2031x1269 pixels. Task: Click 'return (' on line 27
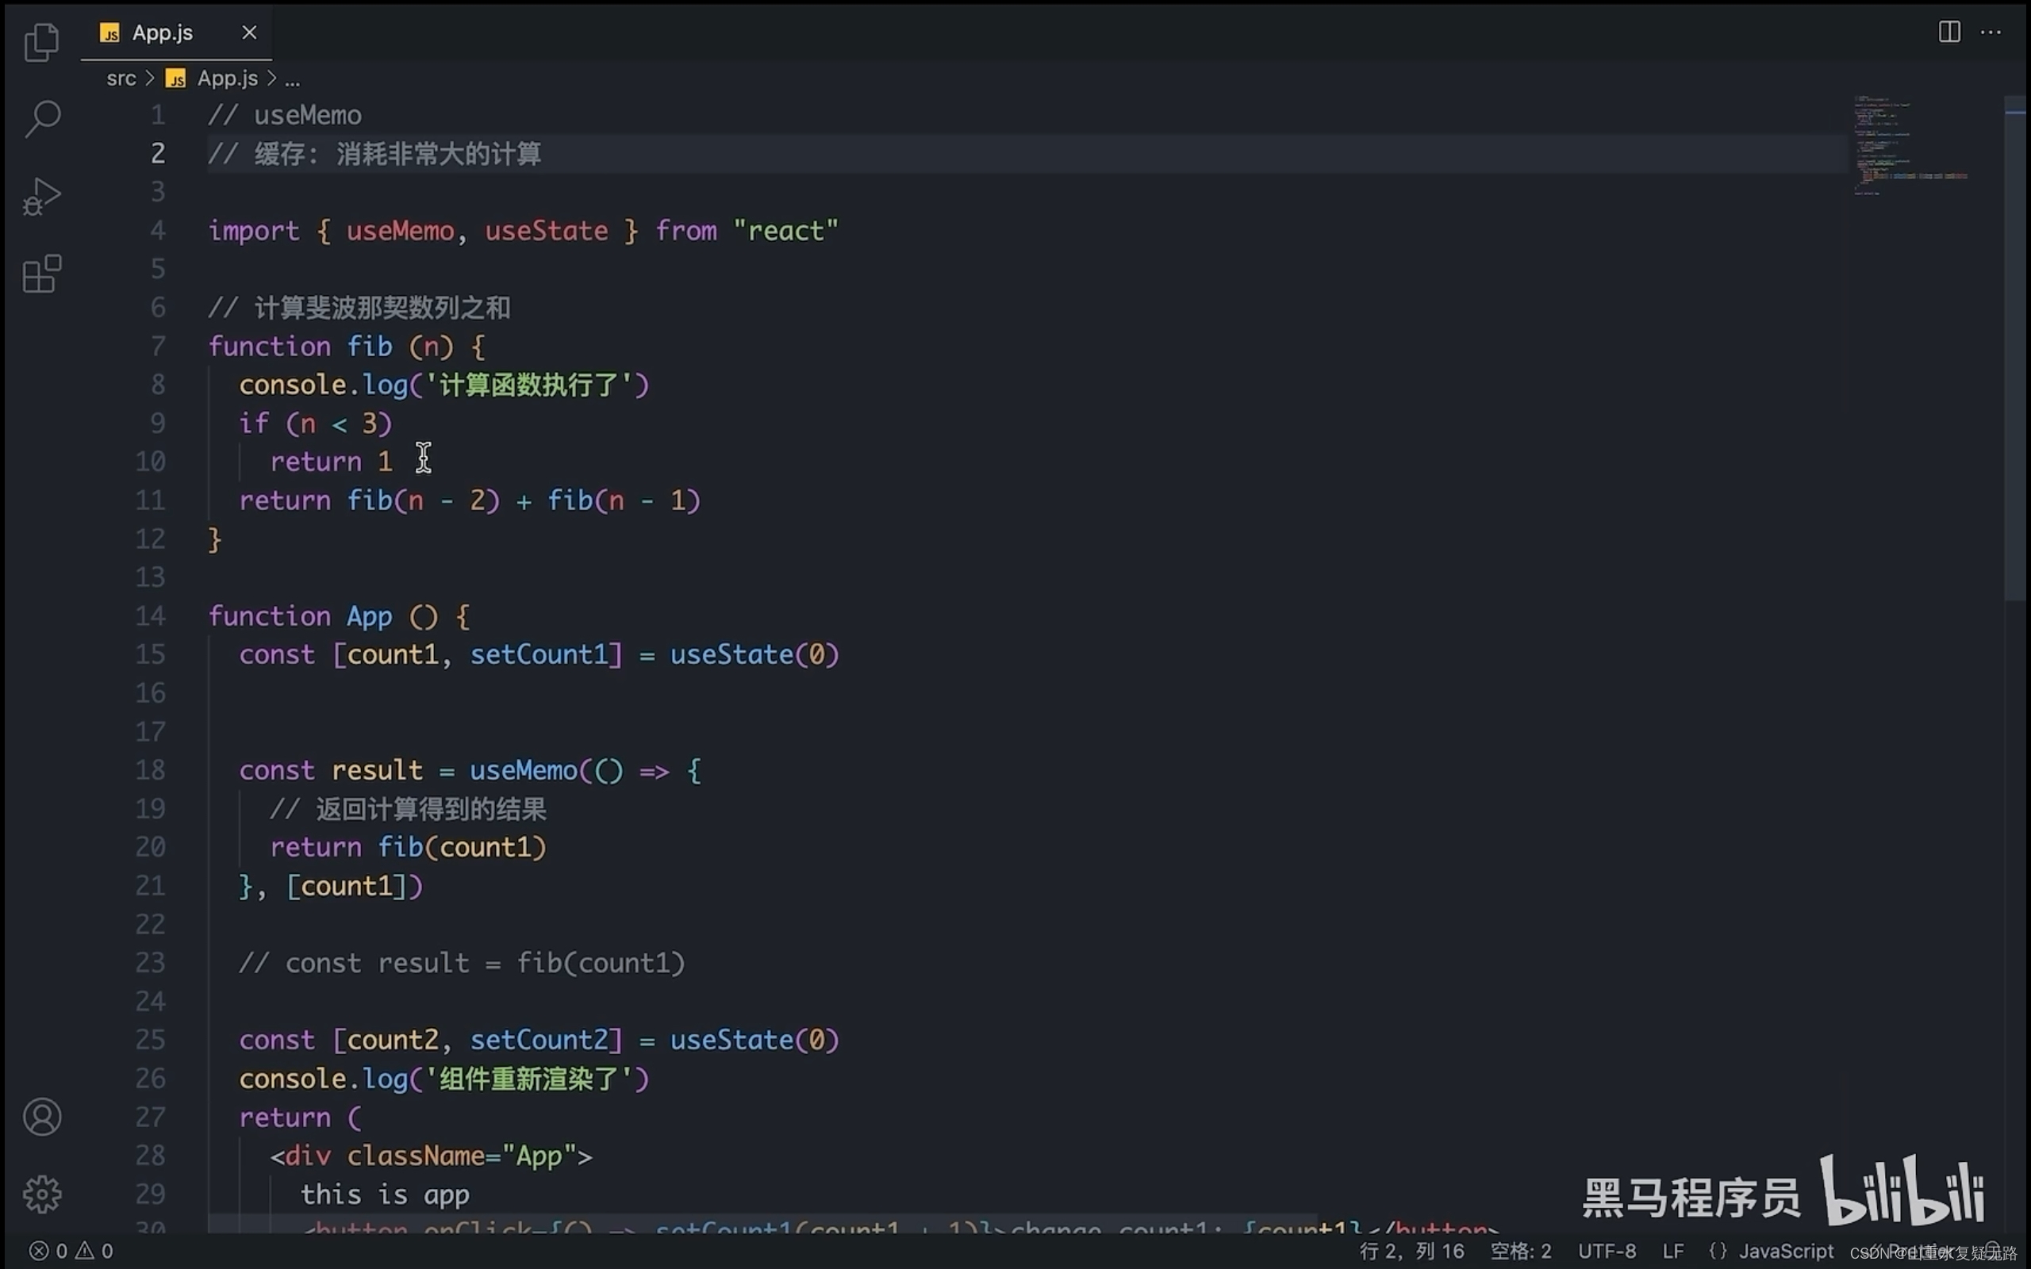pos(301,1117)
